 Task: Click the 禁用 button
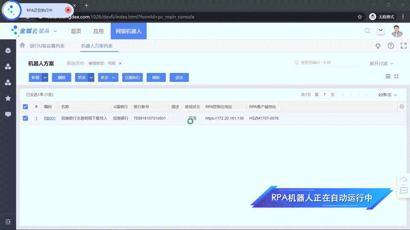coord(82,77)
